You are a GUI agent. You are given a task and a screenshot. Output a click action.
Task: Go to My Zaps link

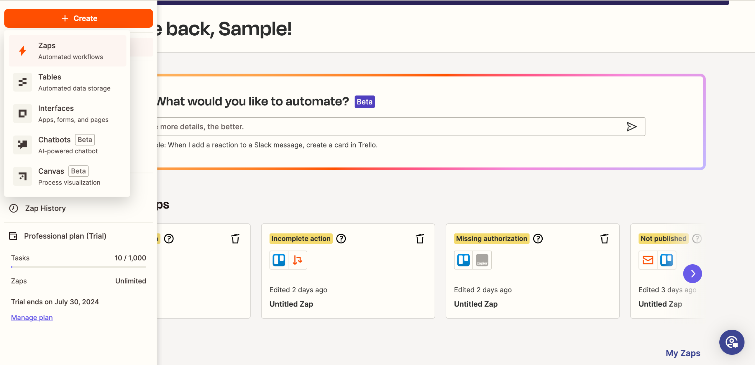(x=683, y=353)
